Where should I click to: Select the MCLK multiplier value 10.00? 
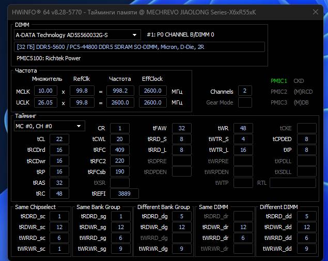point(45,91)
